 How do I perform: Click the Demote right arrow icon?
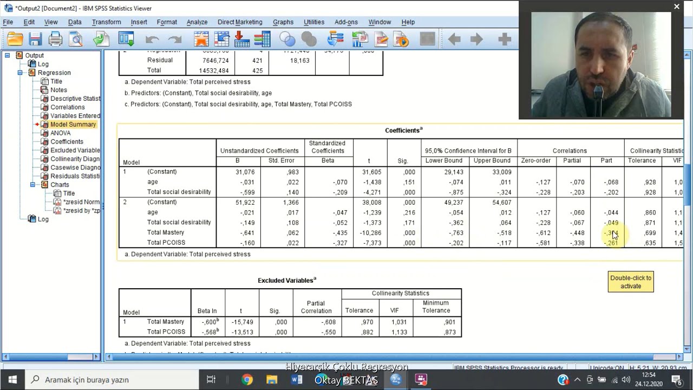tap(476, 39)
